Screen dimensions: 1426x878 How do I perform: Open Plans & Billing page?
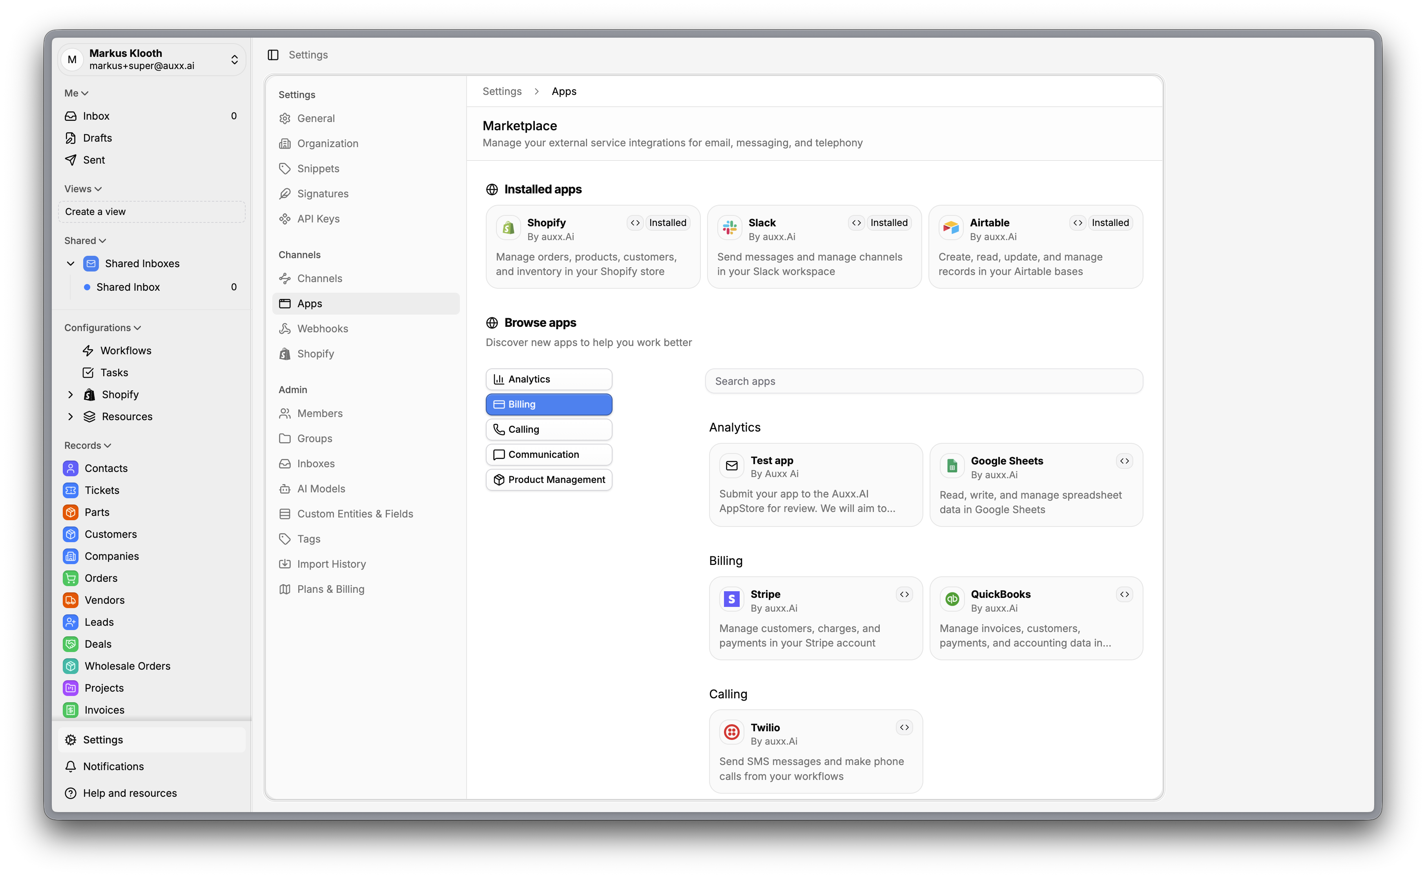(366, 589)
